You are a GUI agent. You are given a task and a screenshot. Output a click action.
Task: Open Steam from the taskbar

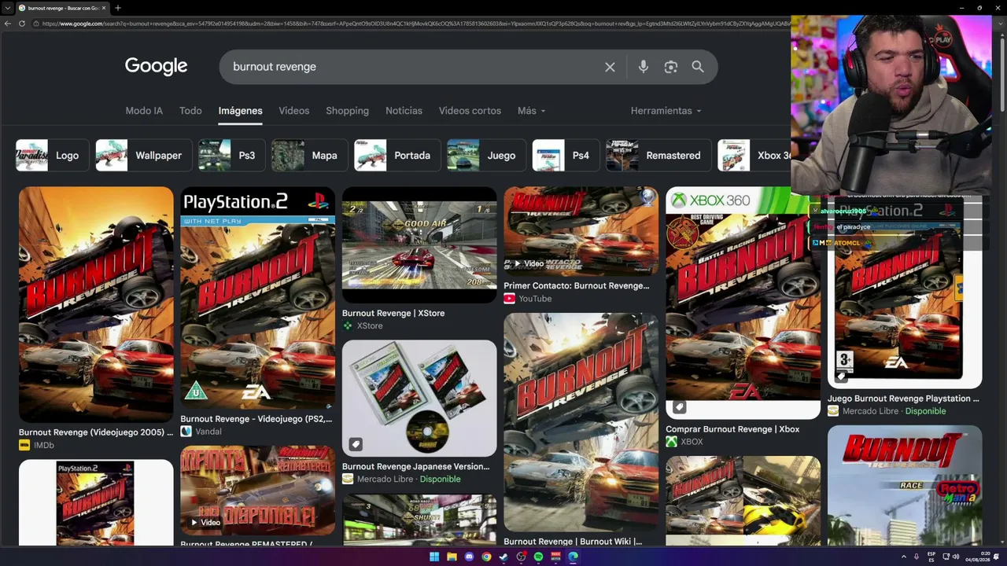(x=503, y=557)
